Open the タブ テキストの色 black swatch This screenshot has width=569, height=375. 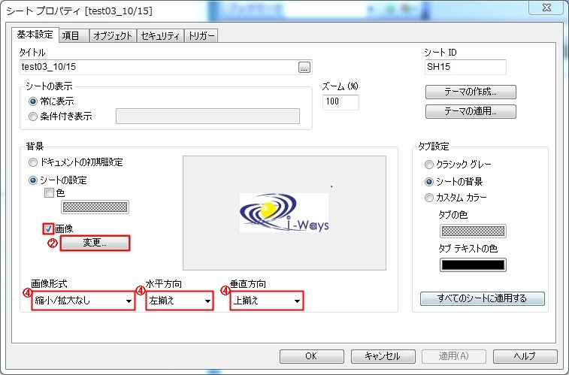click(473, 265)
